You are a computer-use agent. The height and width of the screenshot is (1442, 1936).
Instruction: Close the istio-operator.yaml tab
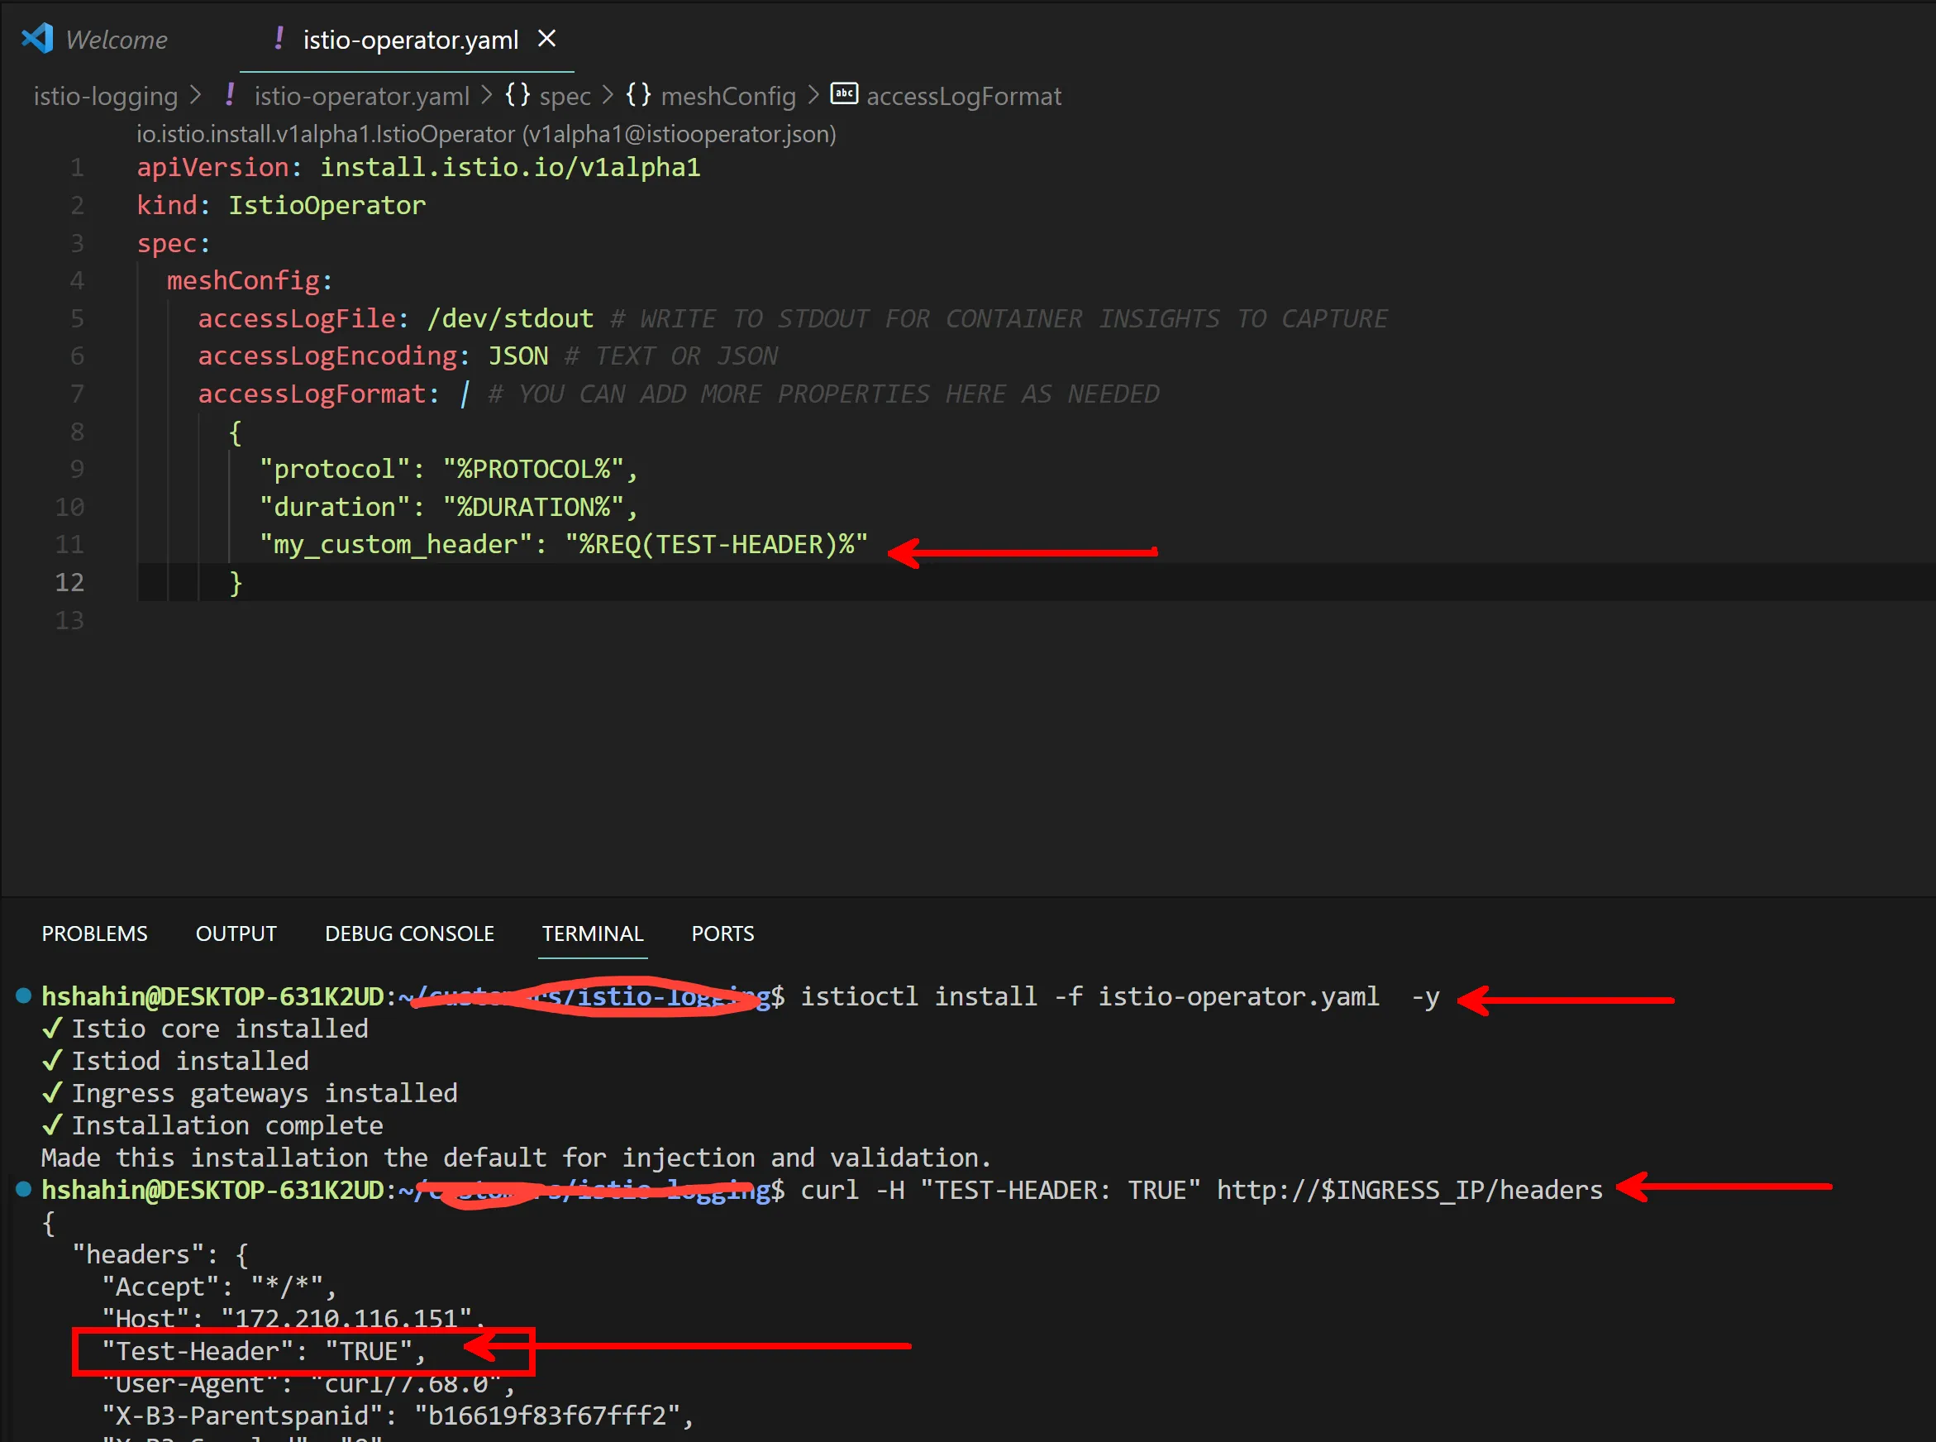click(547, 40)
